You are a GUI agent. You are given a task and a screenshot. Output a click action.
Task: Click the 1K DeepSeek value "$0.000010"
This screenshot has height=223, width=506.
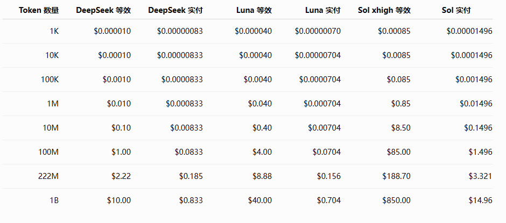113,31
